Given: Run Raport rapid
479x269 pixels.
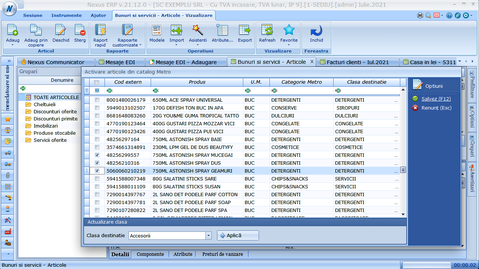Looking at the screenshot, I should 100,30.
